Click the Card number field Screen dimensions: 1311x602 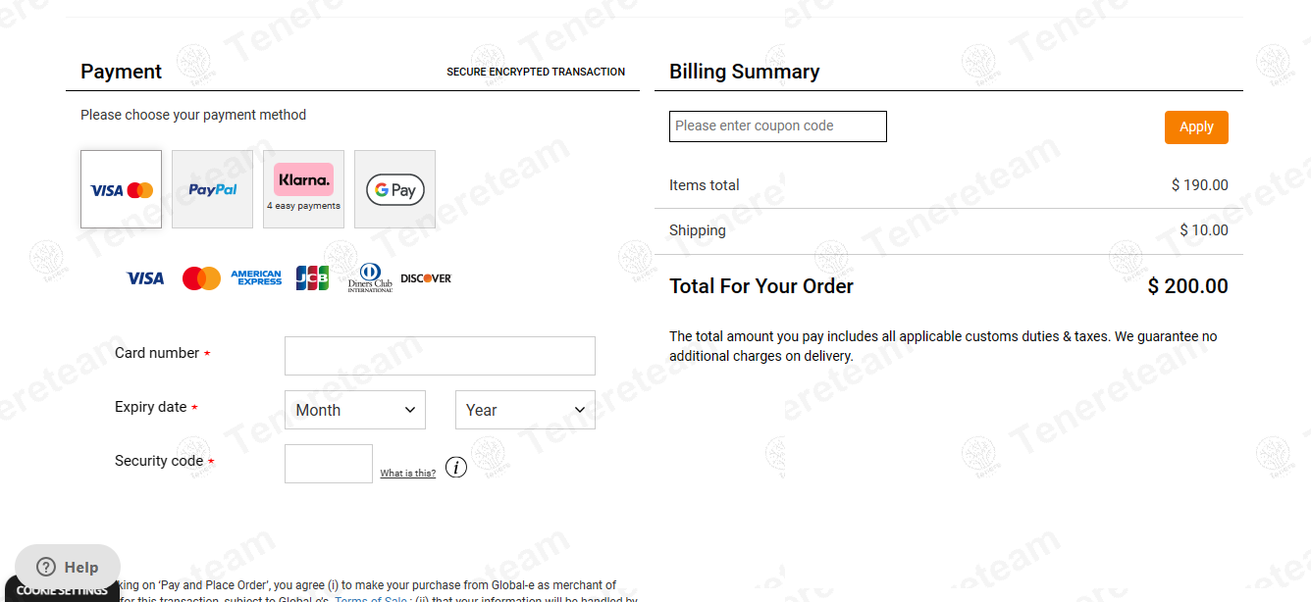click(440, 356)
